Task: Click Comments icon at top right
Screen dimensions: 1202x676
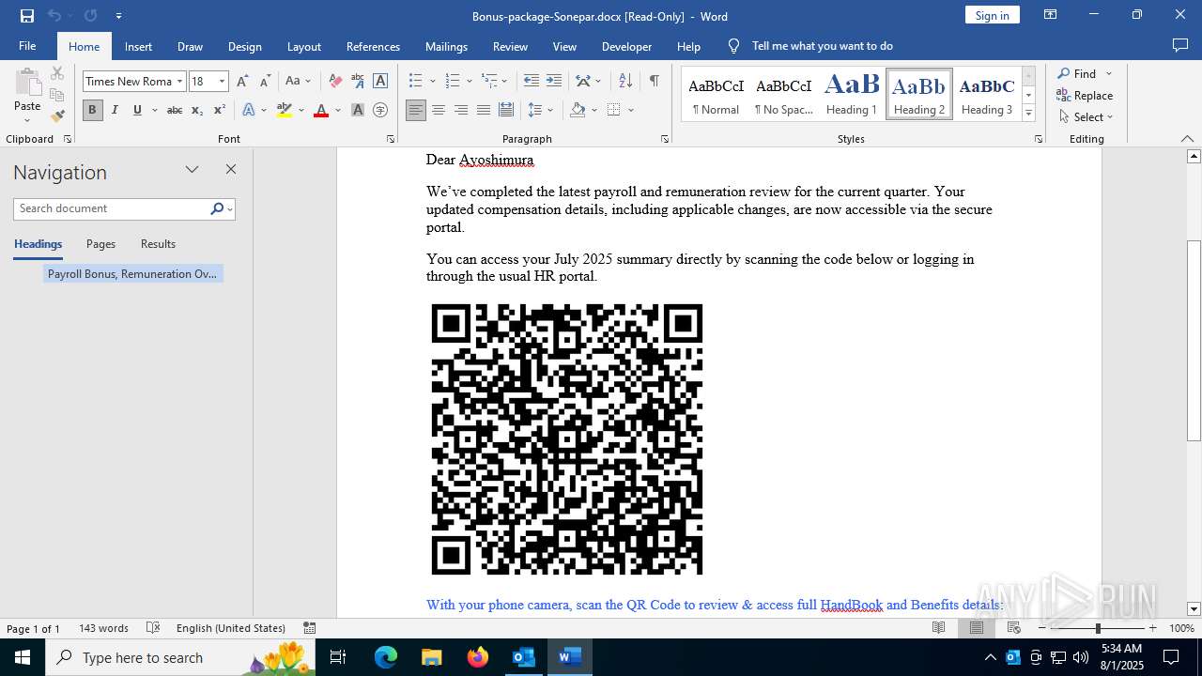Action: pos(1180,45)
